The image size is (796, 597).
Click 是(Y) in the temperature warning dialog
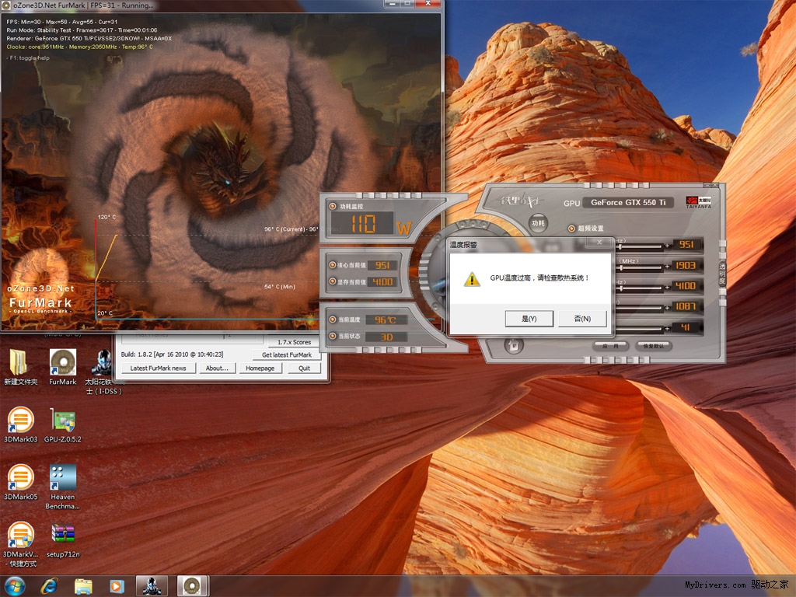tap(529, 319)
